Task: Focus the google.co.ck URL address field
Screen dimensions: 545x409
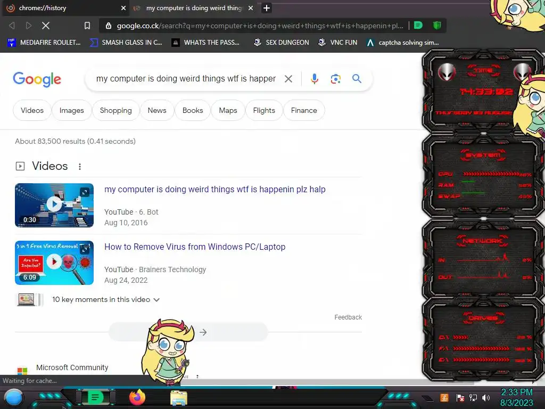Action: (x=260, y=26)
